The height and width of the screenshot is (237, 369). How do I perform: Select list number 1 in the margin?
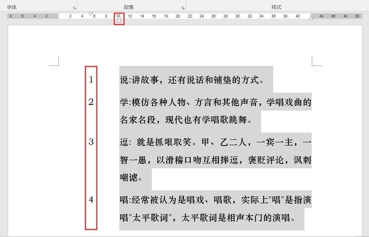coord(90,80)
